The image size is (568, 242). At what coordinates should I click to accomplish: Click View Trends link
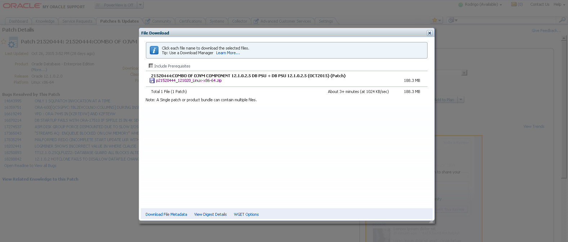click(x=534, y=126)
